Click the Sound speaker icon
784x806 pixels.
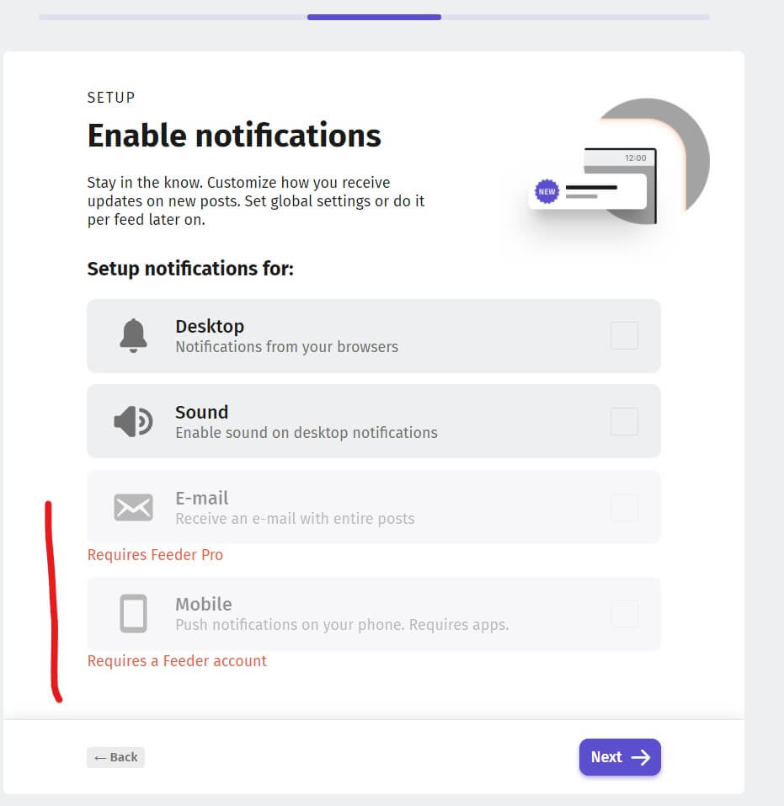[x=133, y=421]
